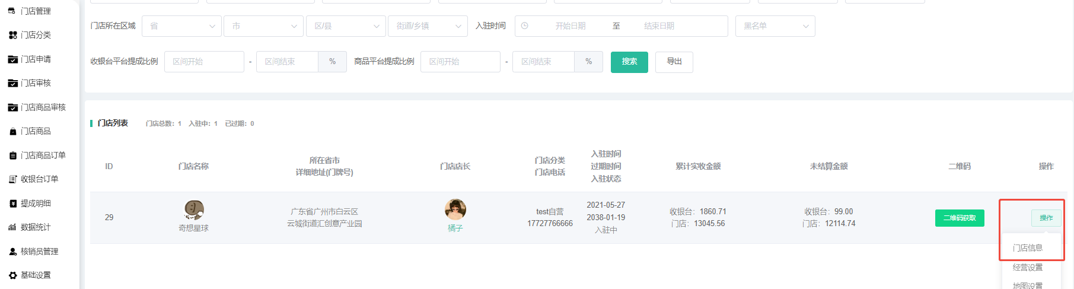Click 入驻中 status text
Screen dimensions: 1074x289
[605, 230]
